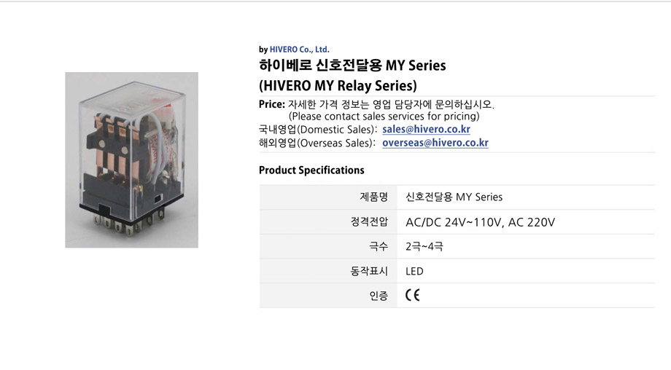The height and width of the screenshot is (370, 671).
Task: Click the AC/DC 24V~110V, AC 220V value
Action: [480, 222]
